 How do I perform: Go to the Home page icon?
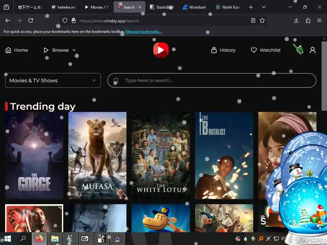pyautogui.click(x=8, y=50)
